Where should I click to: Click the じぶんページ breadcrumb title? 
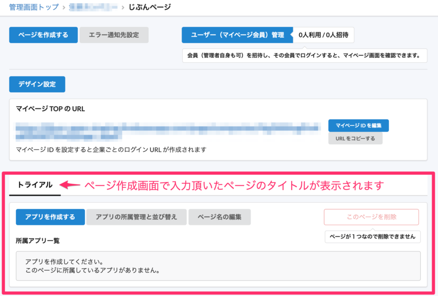[149, 7]
